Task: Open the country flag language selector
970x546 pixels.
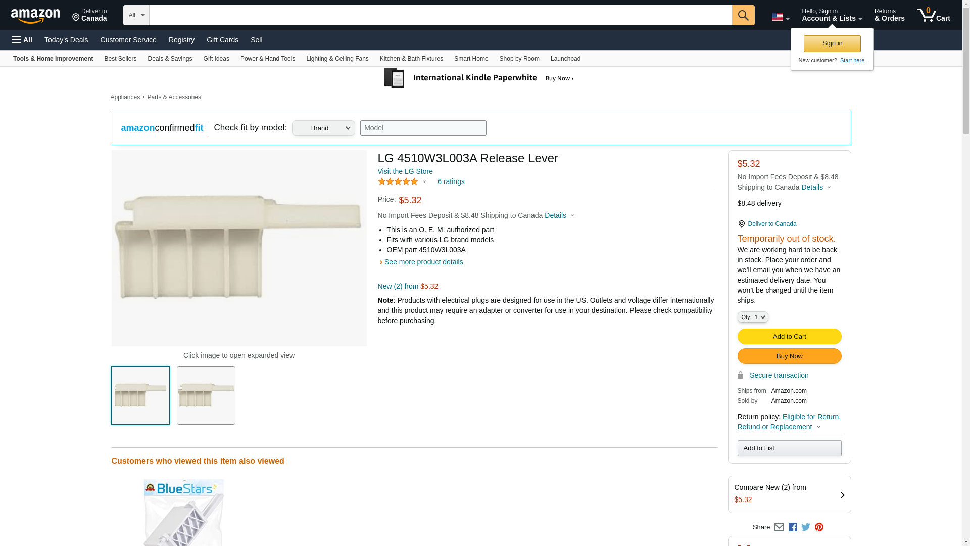Action: coord(780,17)
